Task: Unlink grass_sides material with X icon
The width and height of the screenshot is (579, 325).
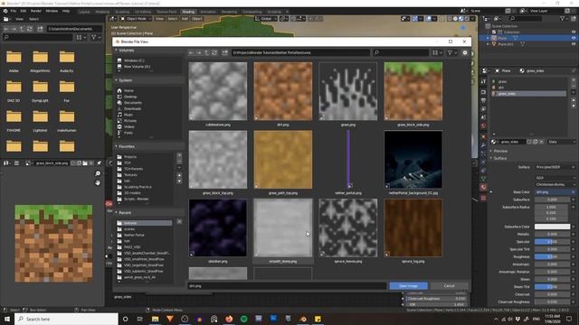Action: [x=541, y=142]
